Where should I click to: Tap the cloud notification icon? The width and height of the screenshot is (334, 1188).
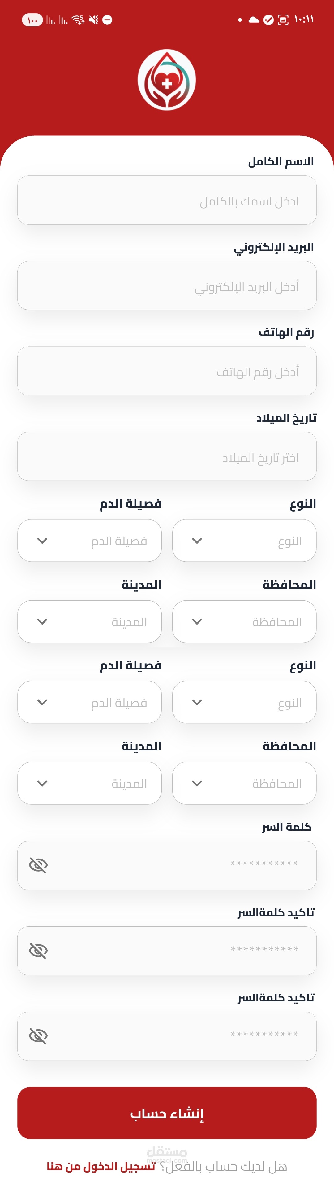254,20
